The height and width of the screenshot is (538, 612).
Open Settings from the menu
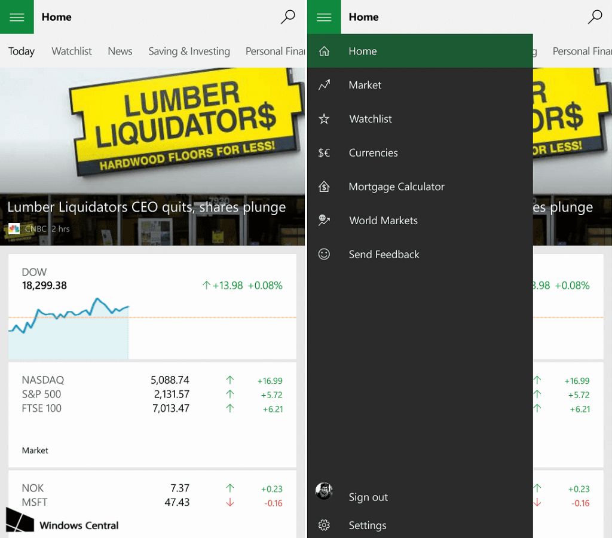click(x=420, y=525)
